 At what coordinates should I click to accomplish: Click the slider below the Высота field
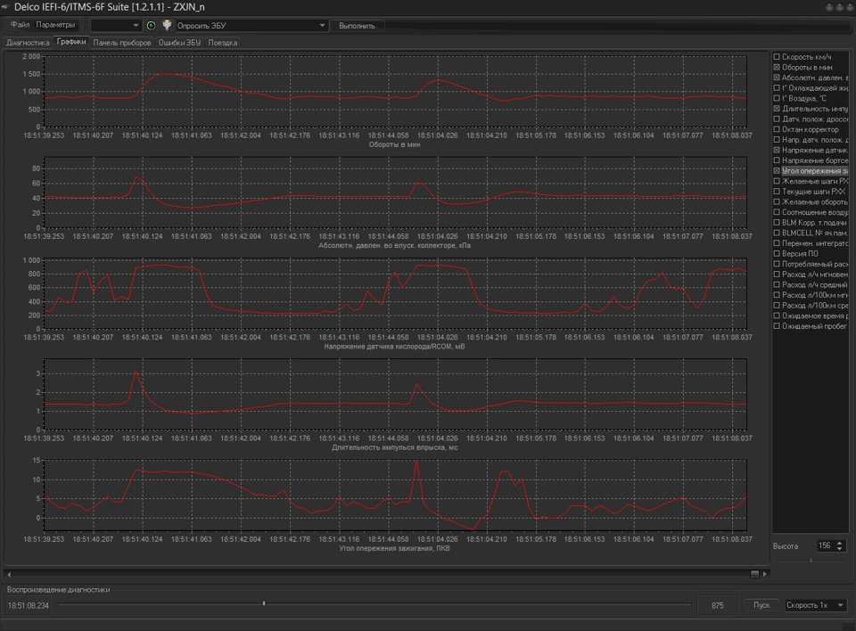811,561
